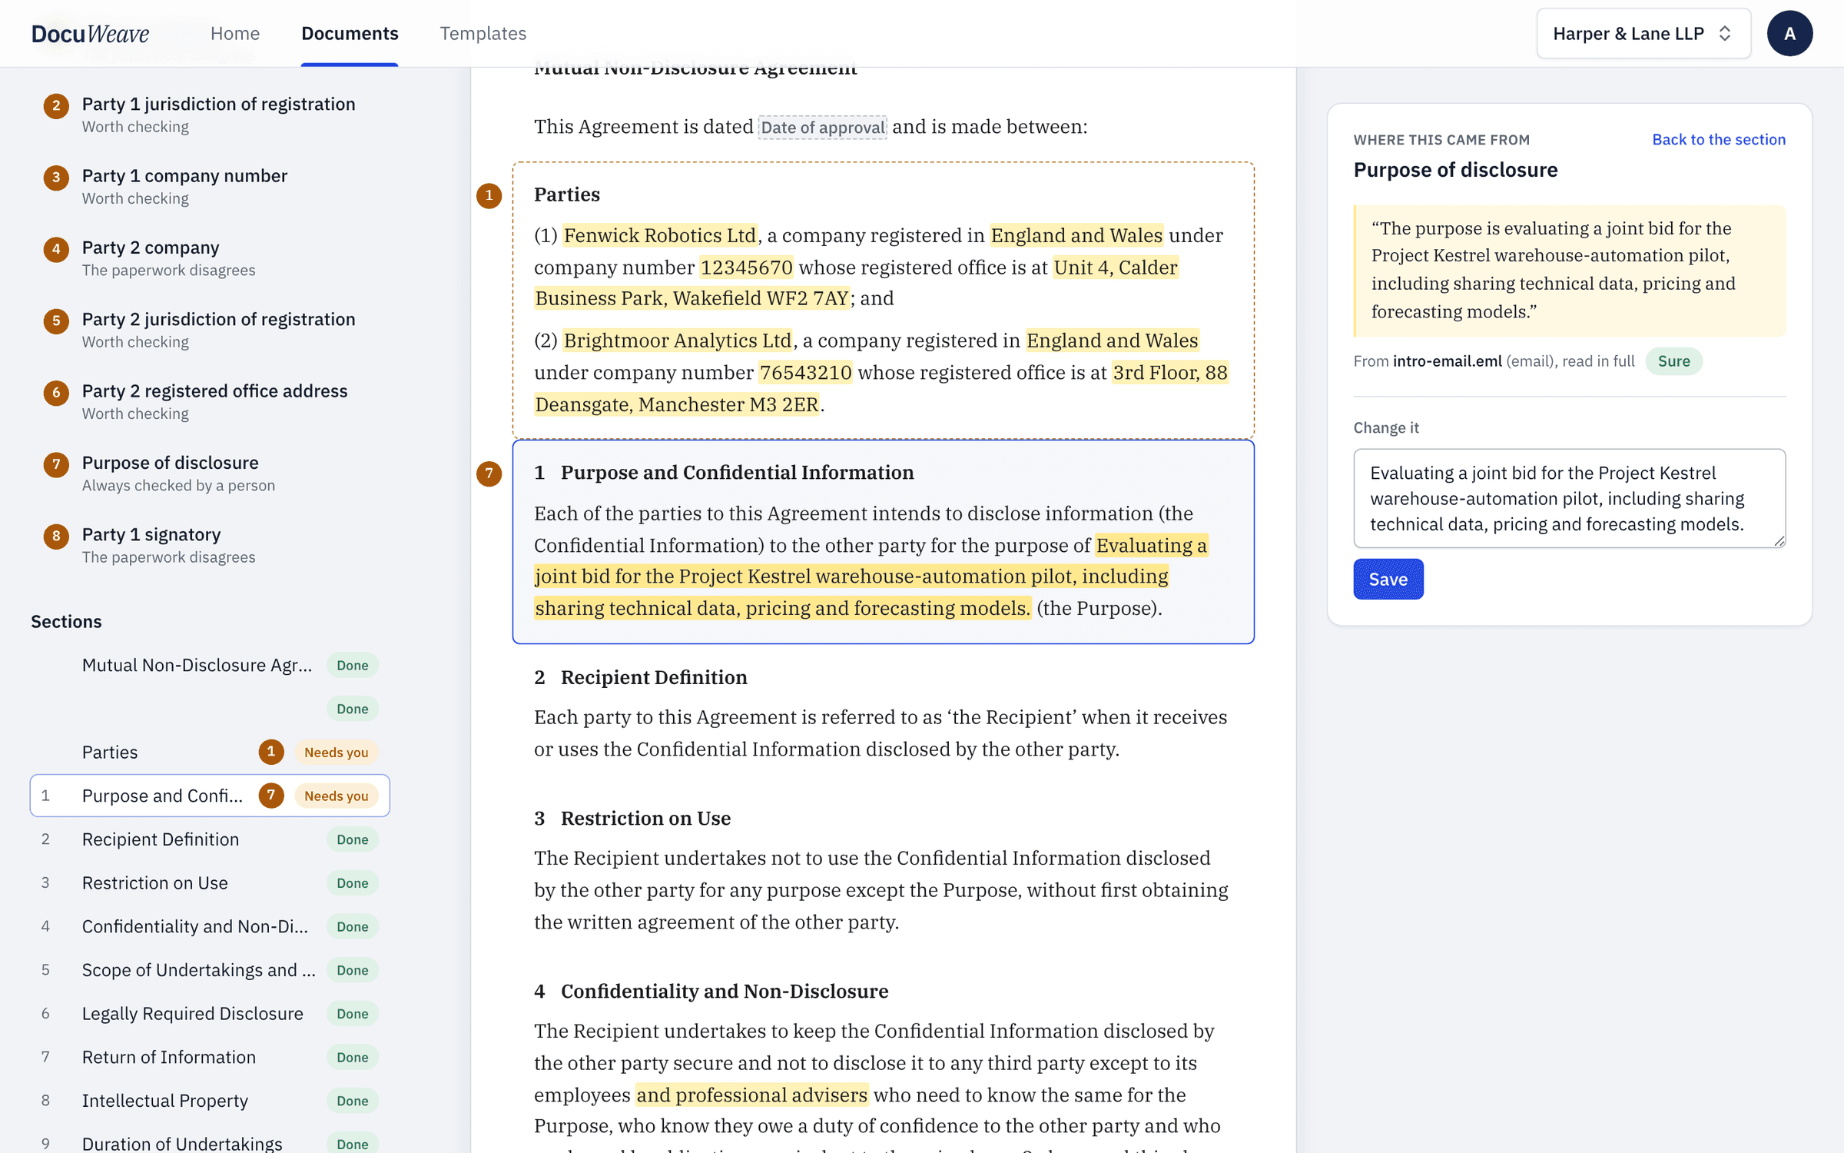Save the changed purpose text
The height and width of the screenshot is (1153, 1844).
(1388, 580)
